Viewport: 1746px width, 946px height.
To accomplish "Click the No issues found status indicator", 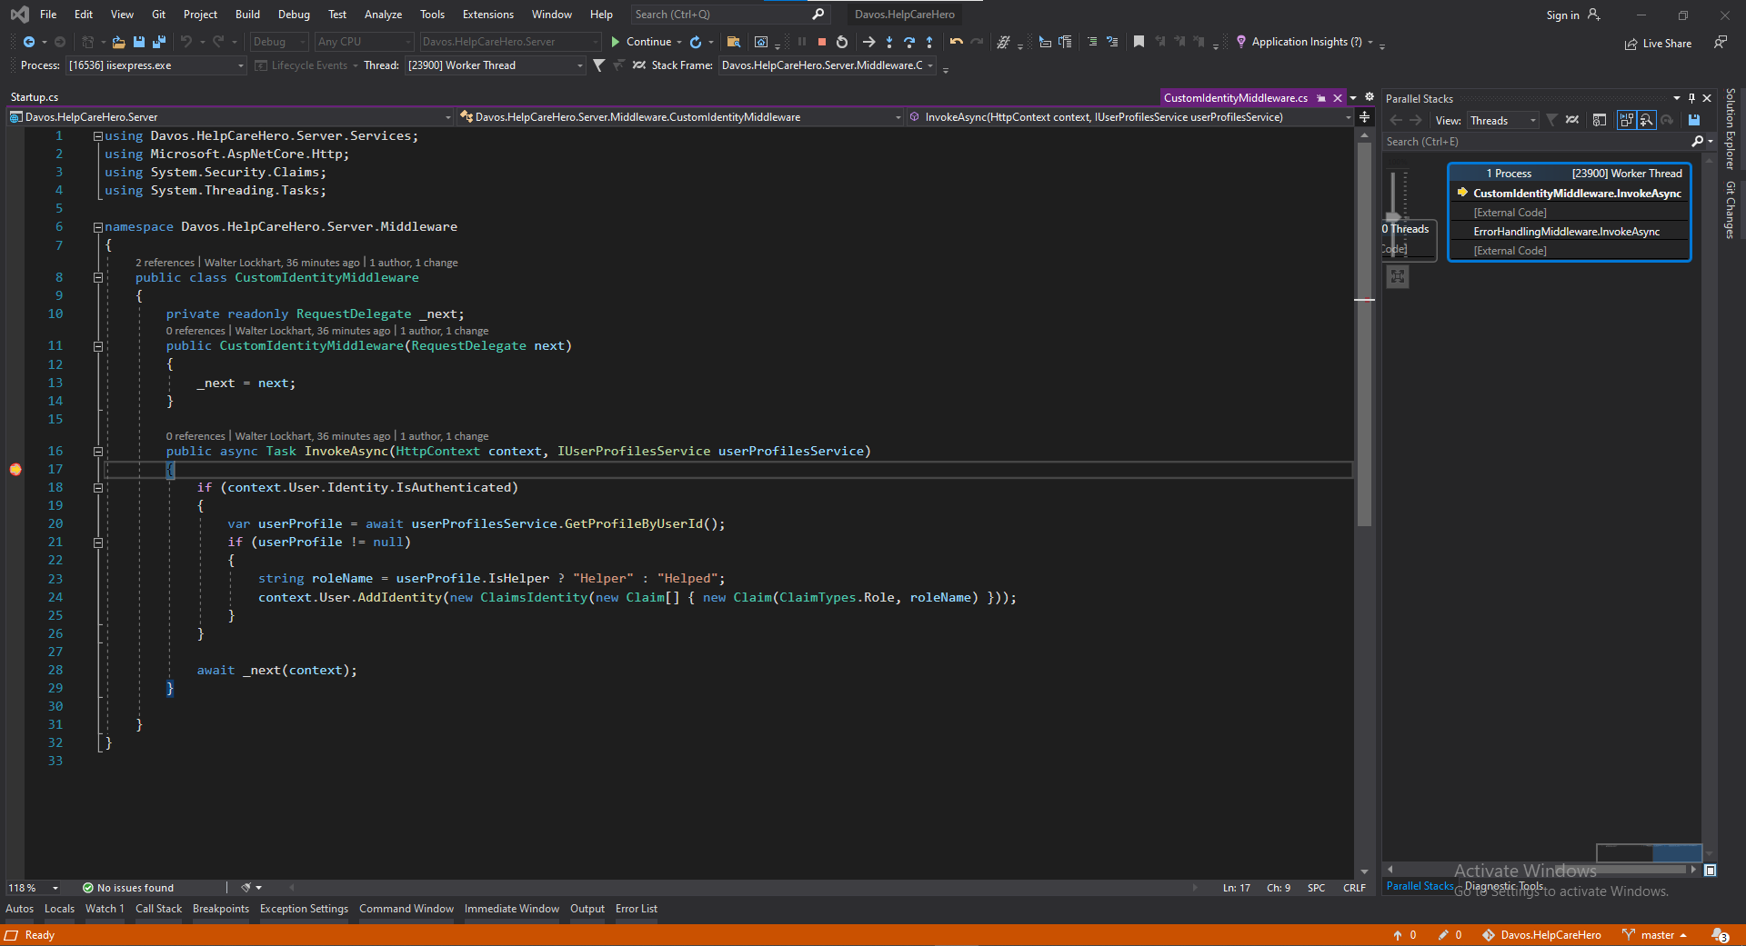I will click(128, 888).
